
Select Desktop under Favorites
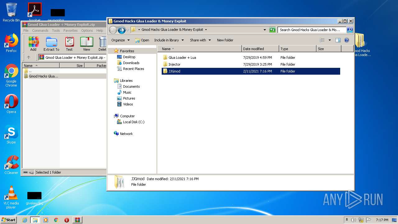129,57
